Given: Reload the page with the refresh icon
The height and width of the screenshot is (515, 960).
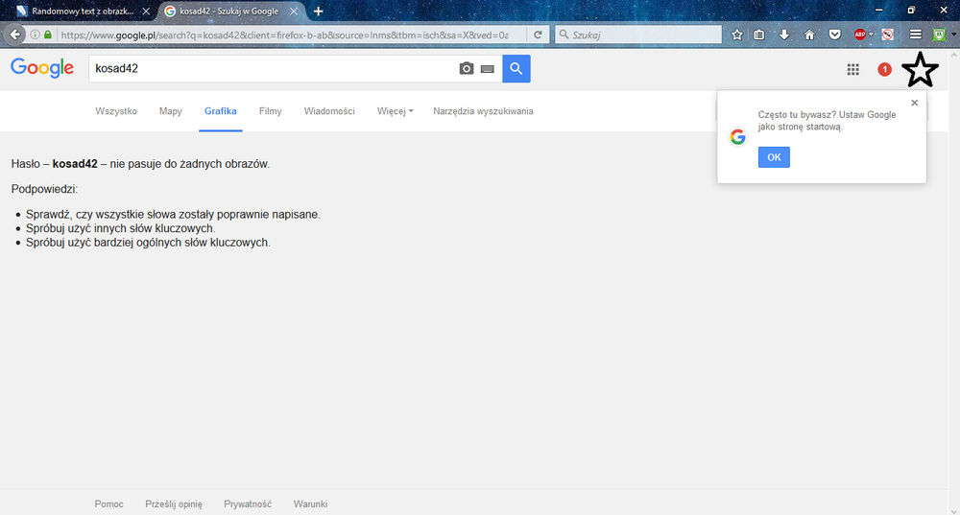Looking at the screenshot, I should point(538,35).
